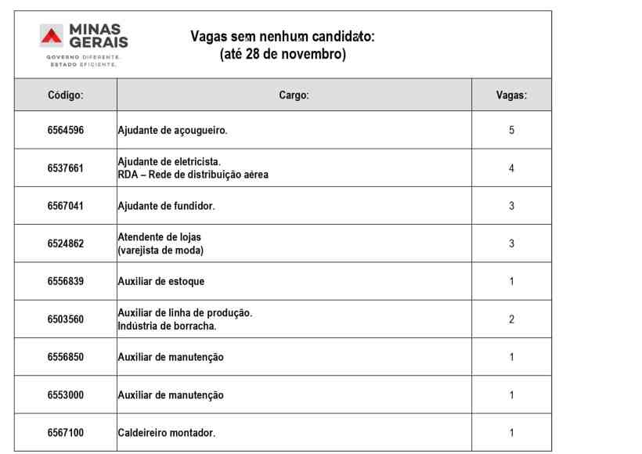Select code 6556850 cell
This screenshot has width=642, height=454.
(x=66, y=357)
